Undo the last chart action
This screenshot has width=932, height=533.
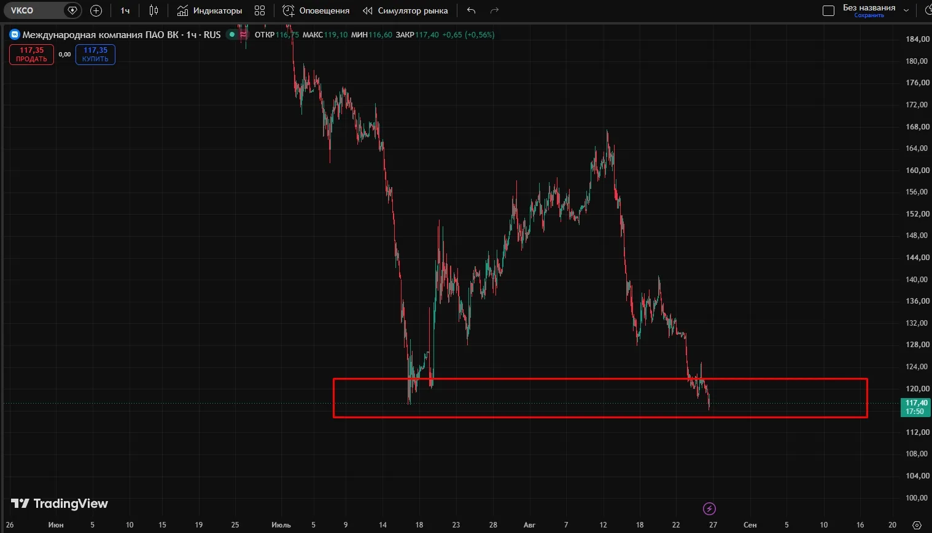click(471, 10)
